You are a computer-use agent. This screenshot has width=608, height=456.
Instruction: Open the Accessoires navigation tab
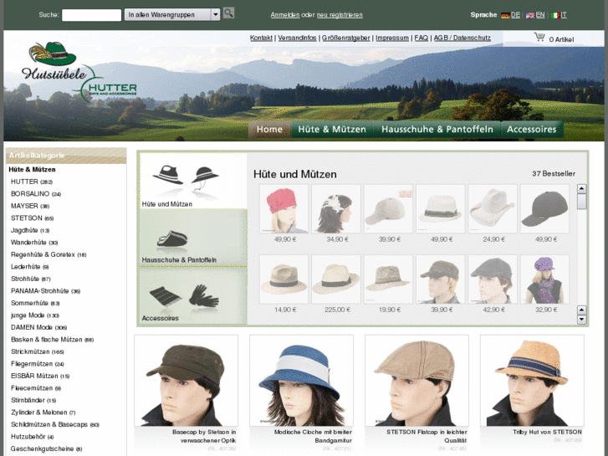(x=532, y=129)
